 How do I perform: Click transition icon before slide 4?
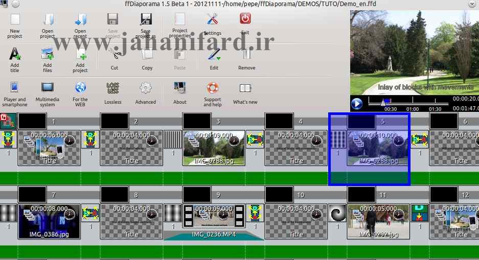tap(255, 139)
